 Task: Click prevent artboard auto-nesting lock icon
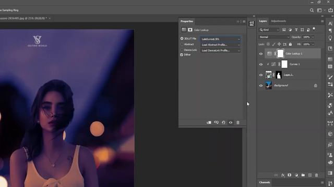pos(285,44)
